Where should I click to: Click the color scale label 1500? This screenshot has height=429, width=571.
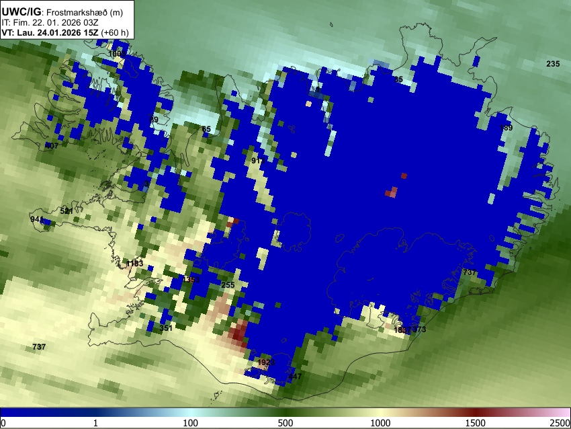click(476, 423)
